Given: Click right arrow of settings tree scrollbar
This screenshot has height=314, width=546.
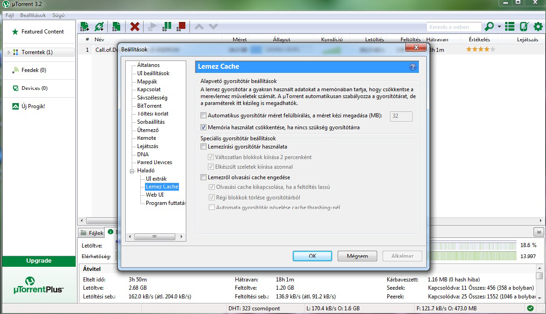Looking at the screenshot, I should (181, 237).
